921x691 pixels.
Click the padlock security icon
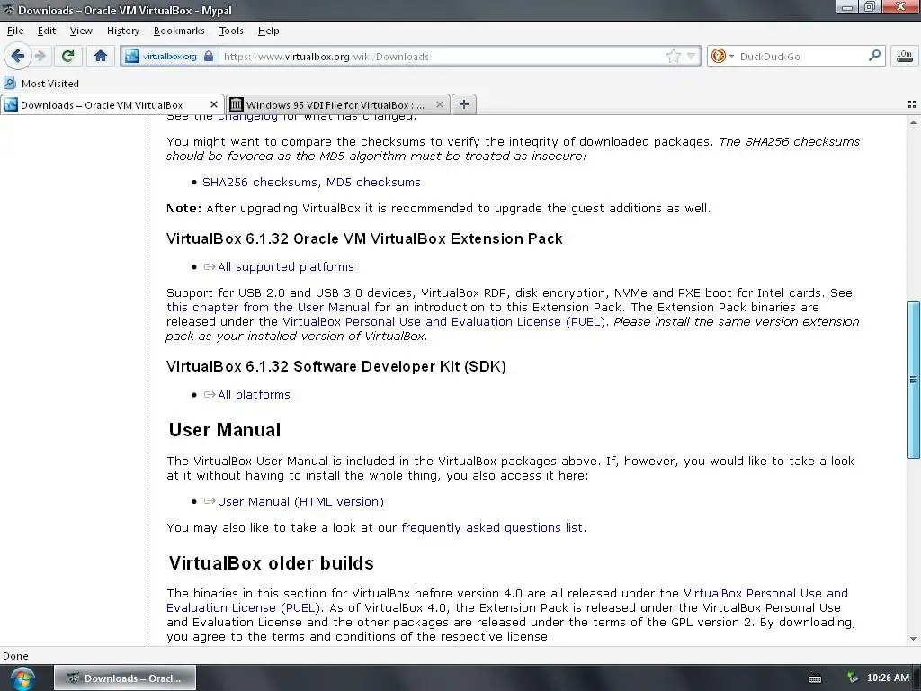(209, 57)
